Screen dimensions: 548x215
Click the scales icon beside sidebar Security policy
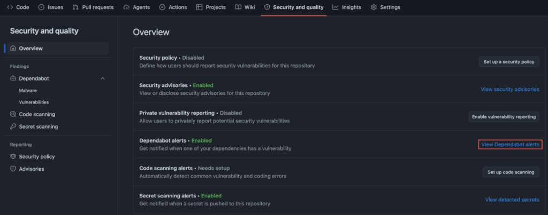(13, 157)
